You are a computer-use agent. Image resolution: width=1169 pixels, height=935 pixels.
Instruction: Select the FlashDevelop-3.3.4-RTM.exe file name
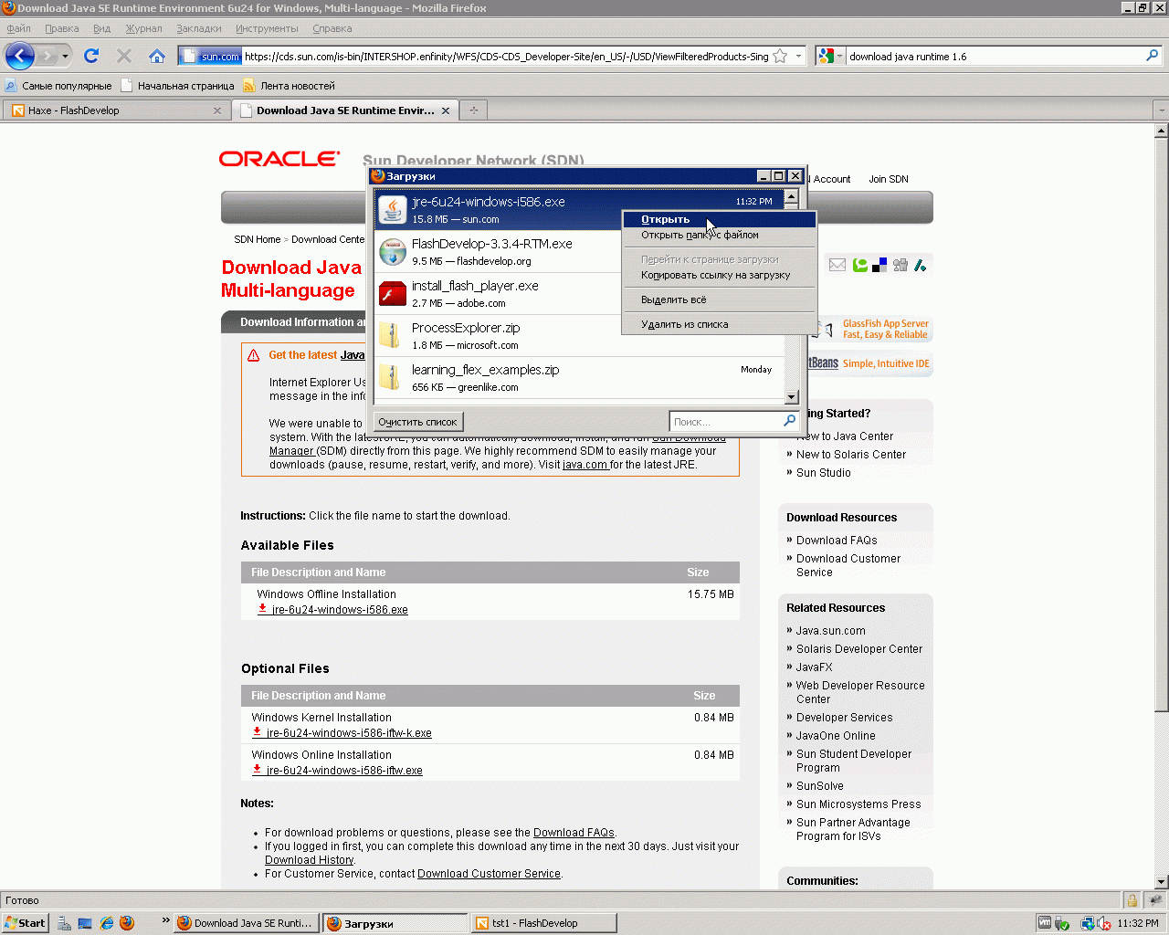pos(492,244)
